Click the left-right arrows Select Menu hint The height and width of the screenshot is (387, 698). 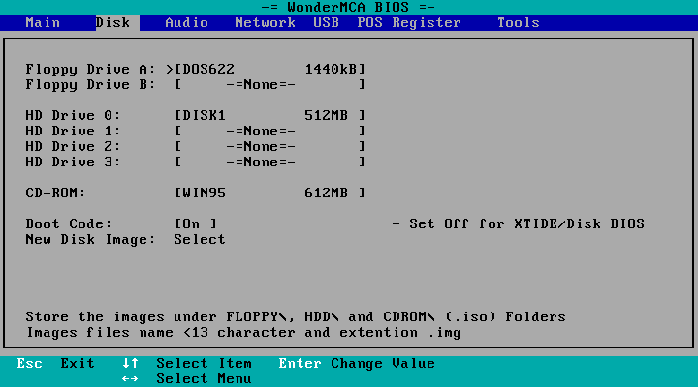187,379
